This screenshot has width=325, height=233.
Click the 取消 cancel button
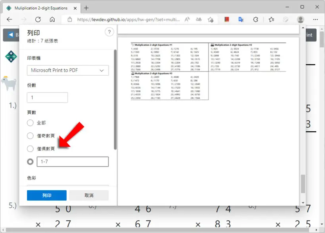pyautogui.click(x=89, y=195)
